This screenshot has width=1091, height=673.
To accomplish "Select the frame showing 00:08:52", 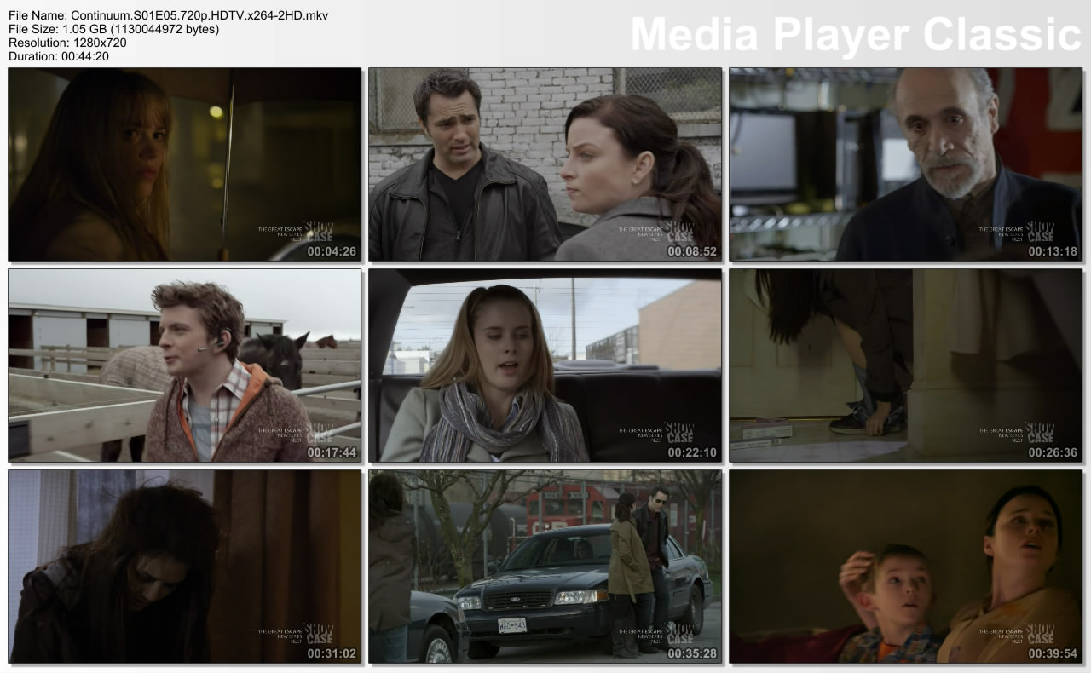I will pyautogui.click(x=545, y=164).
